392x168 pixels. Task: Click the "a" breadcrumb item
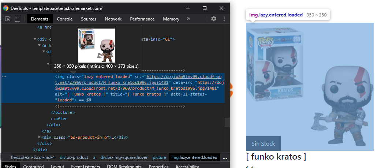tap(94, 157)
